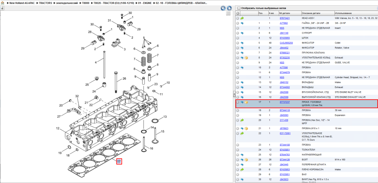This screenshot has height=183, width=378.
Task: Open земледельческий breadcrumb
Action: (67, 3)
